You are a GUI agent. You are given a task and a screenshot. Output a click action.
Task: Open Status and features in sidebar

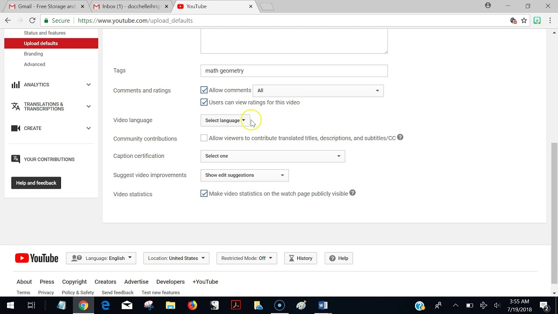point(44,33)
